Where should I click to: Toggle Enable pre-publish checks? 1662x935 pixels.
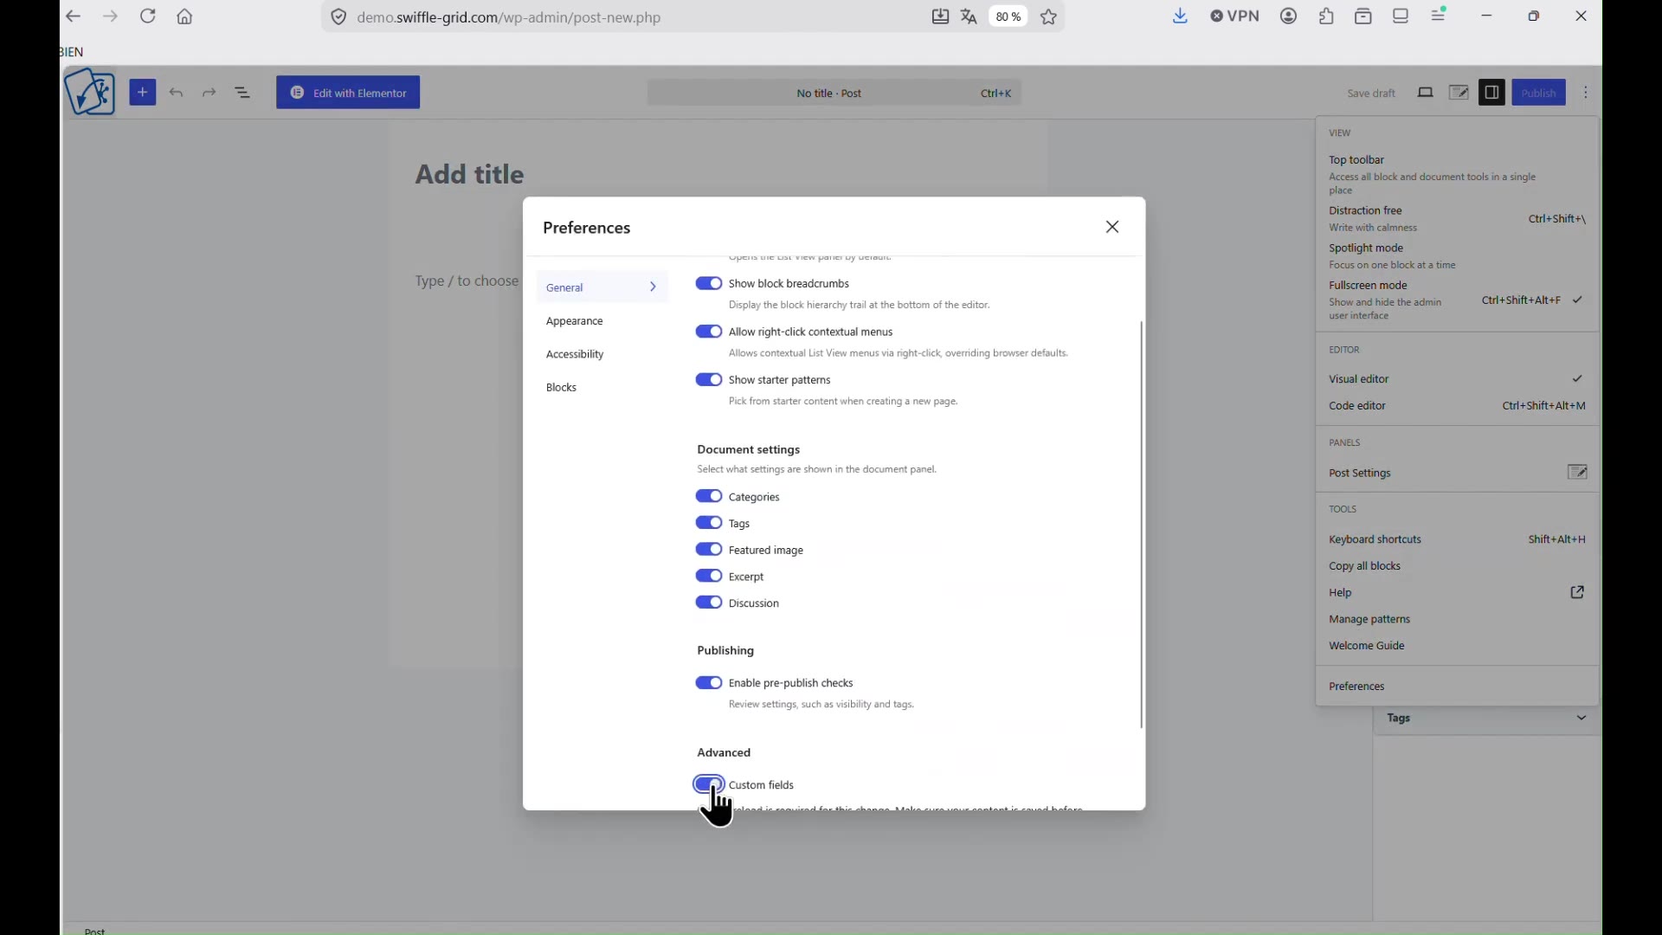[709, 683]
